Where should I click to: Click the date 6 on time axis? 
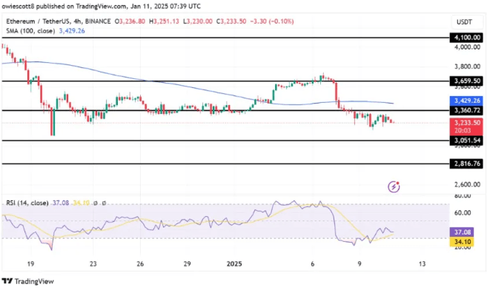pos(313,264)
